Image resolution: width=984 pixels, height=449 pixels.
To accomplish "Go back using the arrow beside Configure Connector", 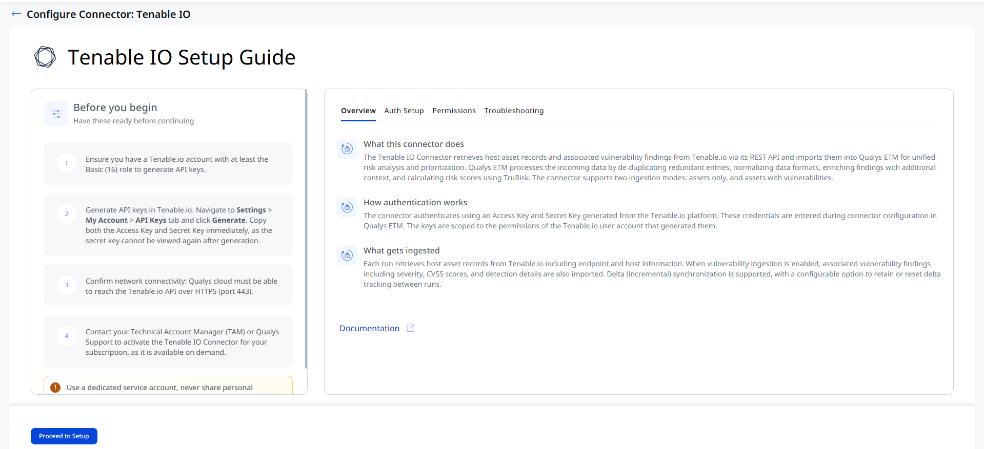I will tap(16, 14).
